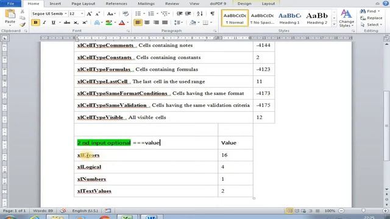This screenshot has height=219, width=390.
Task: Open the font name dropdown
Action: 66,13
